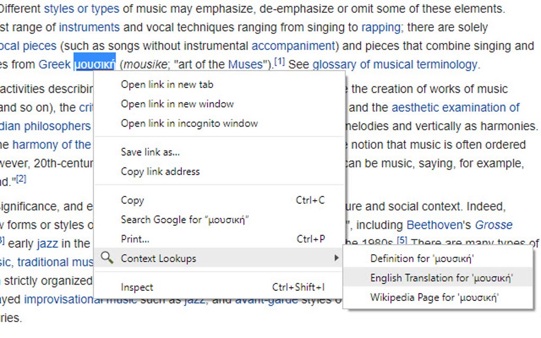Choose Copy from the context menu
The height and width of the screenshot is (338, 541).
[x=132, y=200]
